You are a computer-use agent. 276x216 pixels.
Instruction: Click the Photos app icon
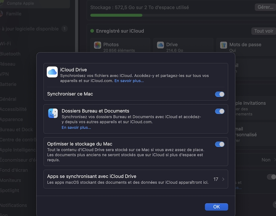tap(97, 45)
